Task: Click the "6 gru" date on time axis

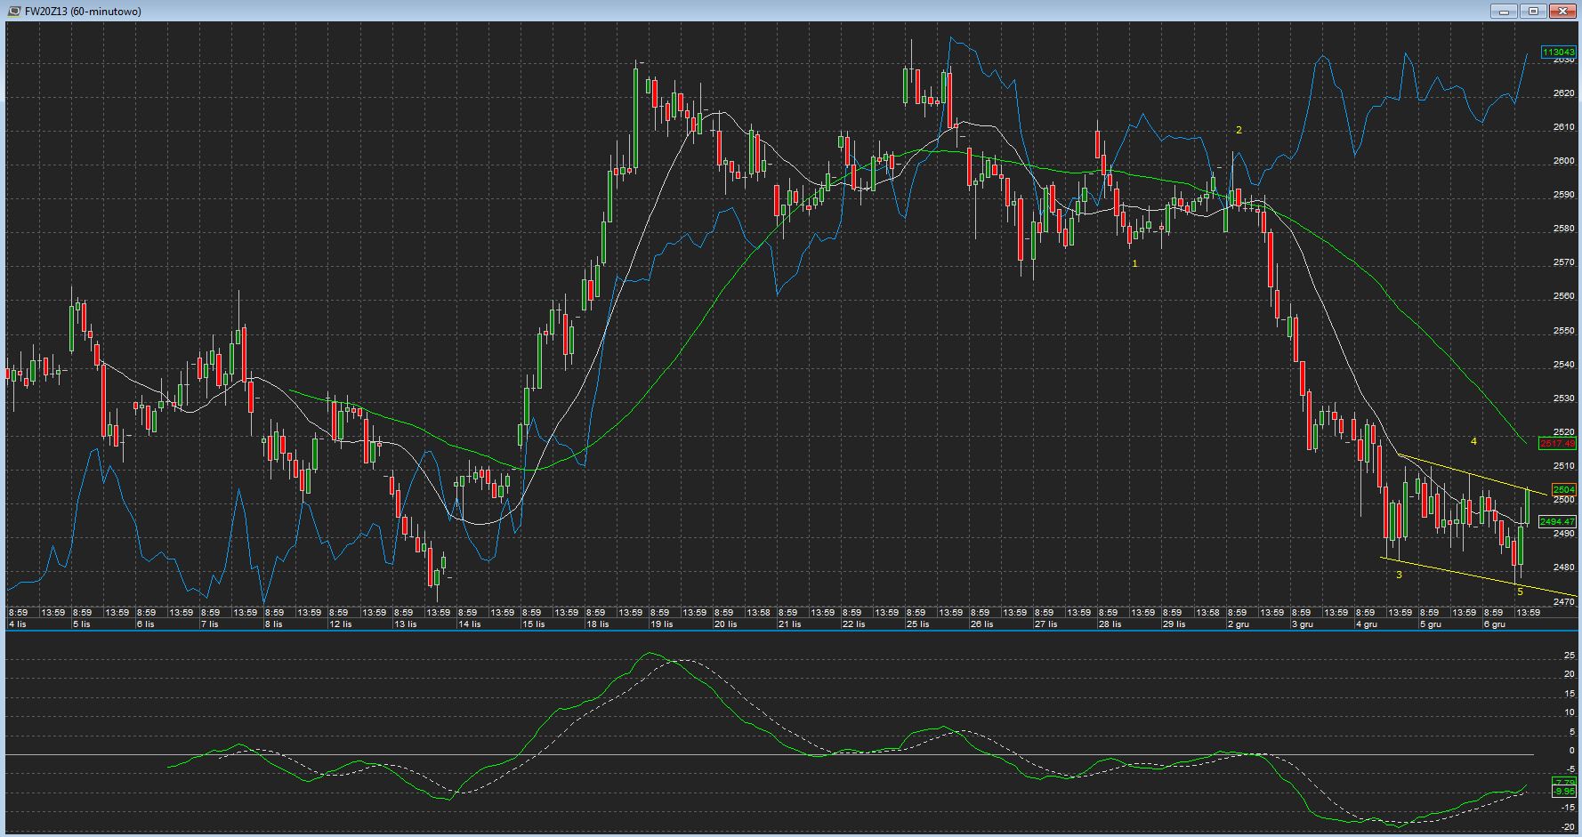Action: click(x=1494, y=624)
